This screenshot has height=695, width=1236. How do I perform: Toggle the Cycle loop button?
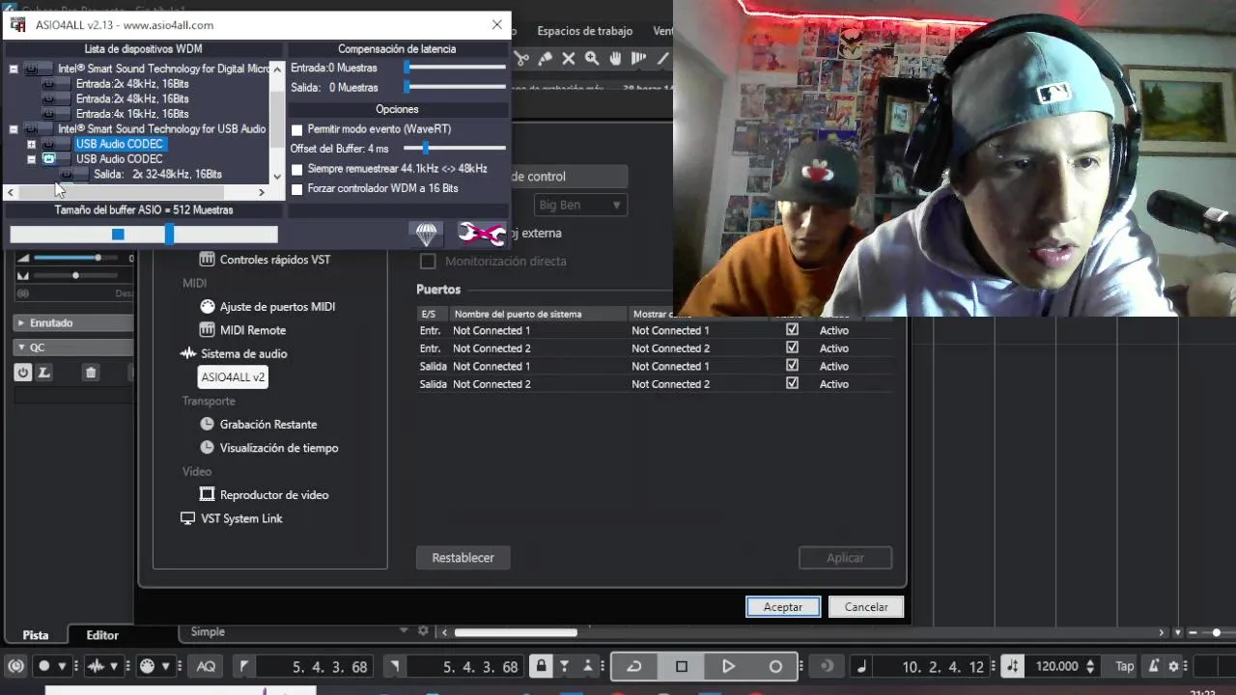(x=634, y=666)
